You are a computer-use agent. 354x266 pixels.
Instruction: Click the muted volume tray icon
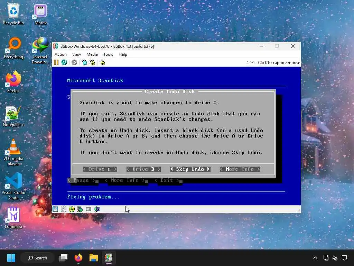(335, 258)
